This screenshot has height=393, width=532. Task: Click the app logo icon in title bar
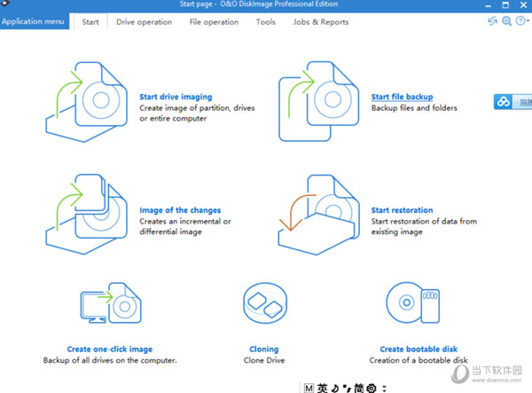click(x=5, y=4)
